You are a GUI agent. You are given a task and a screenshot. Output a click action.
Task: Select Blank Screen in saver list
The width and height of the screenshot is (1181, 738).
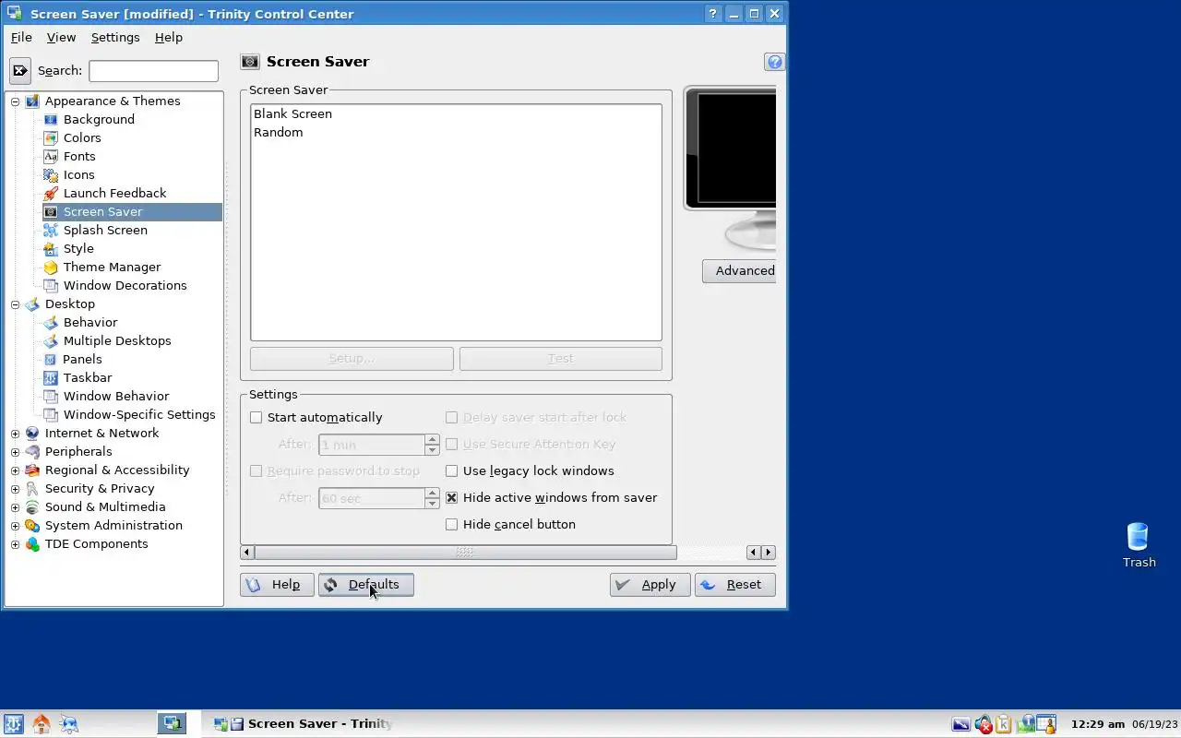pos(292,113)
